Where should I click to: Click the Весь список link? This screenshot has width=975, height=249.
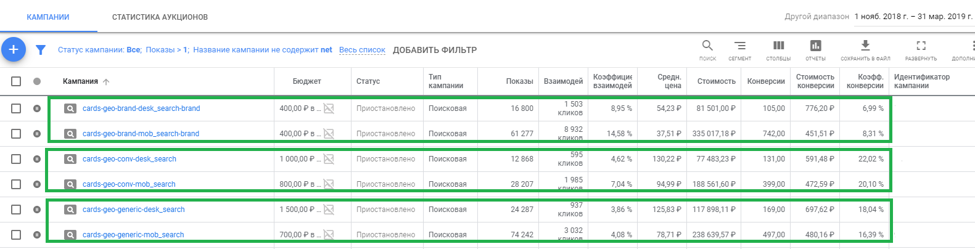(x=362, y=50)
